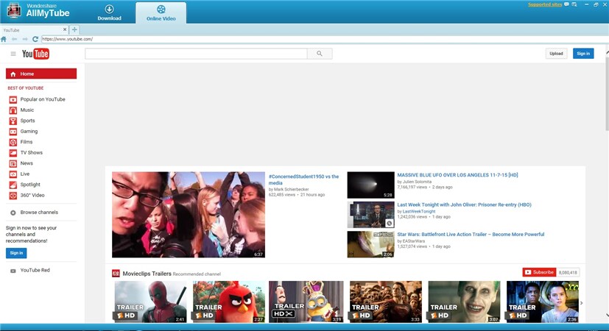This screenshot has height=331, width=609.
Task: Open Popular on YouTube
Action: point(43,99)
